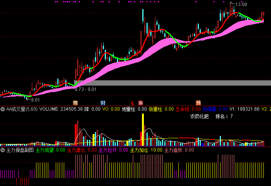Click the 预 forecast marker icon

pos(198,103)
